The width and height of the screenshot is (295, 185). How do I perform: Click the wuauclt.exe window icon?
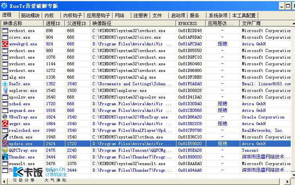[5, 163]
